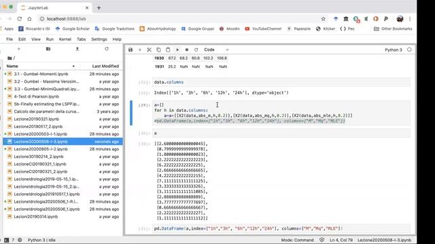Upload files with the upload icon
This screenshot has height=244, width=435.
[x=77, y=49]
